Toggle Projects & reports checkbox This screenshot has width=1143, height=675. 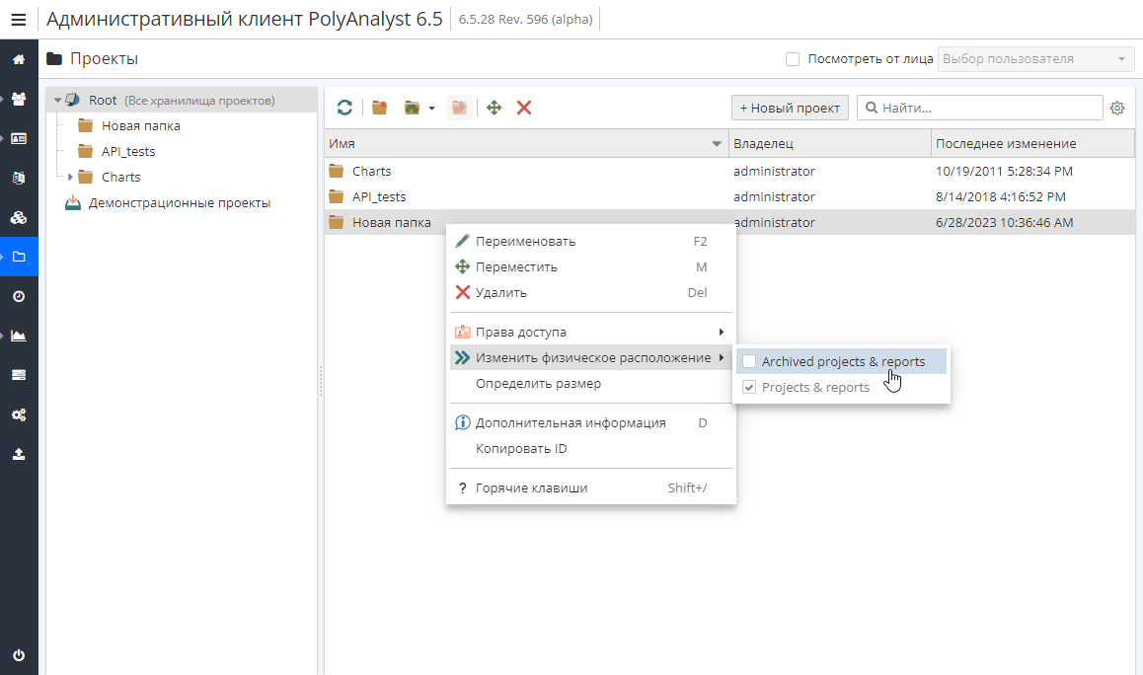(748, 387)
